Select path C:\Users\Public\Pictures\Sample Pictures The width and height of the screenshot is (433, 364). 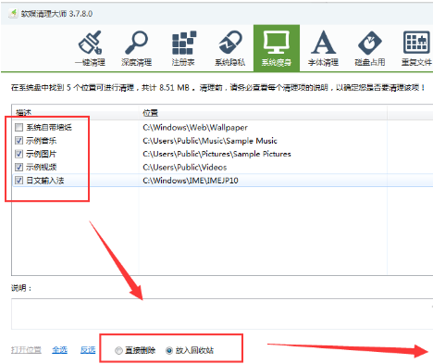point(216,154)
